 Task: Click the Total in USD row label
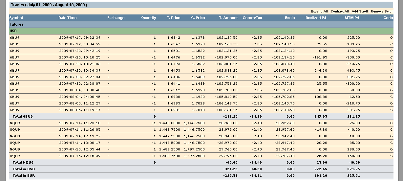pos(24,169)
